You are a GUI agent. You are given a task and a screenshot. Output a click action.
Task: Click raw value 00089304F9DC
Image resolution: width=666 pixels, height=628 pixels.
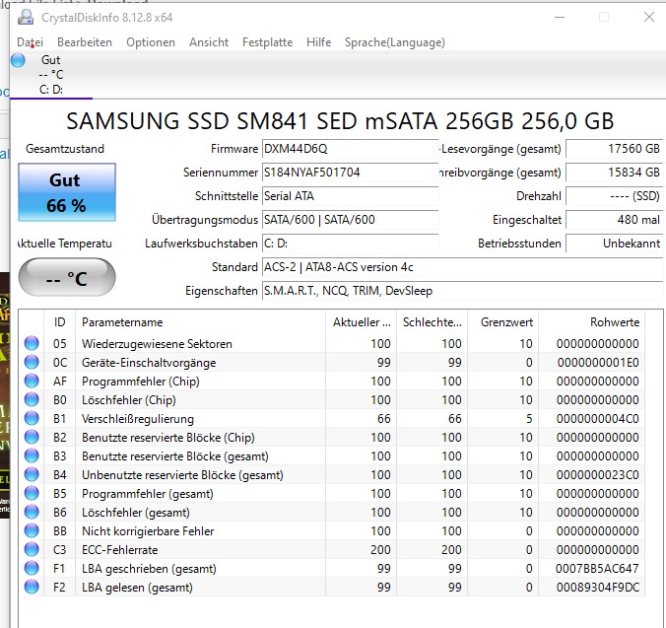598,587
